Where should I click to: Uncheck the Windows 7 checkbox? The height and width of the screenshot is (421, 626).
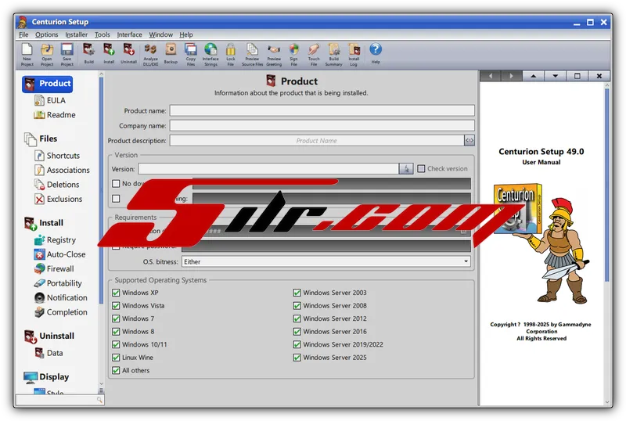(116, 318)
